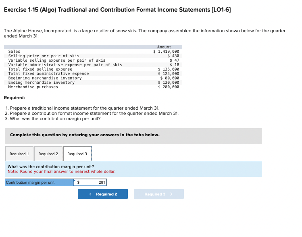Screen dimensions: 302x237
Task: Click the Sales row in the data table
Action: 93,52
